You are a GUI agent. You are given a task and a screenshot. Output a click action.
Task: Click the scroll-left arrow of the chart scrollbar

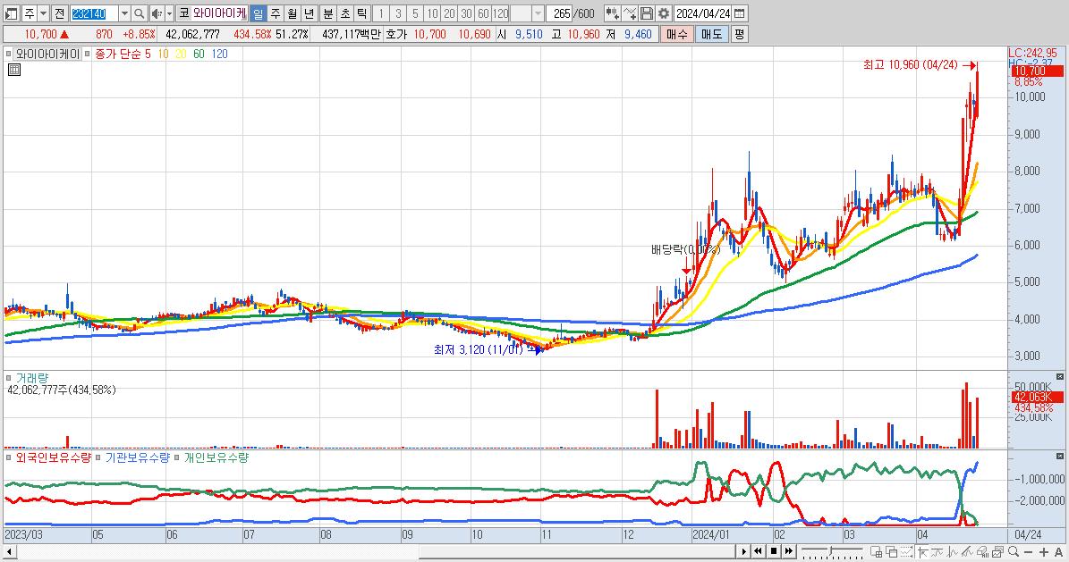pyautogui.click(x=10, y=551)
